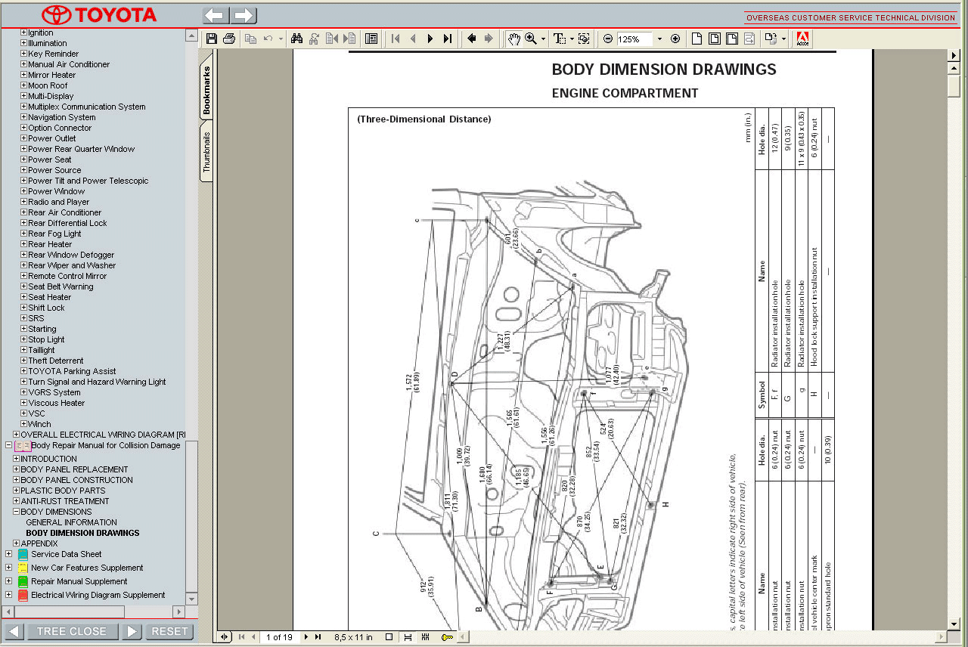Click the page size text 8,5 x 11 in
This screenshot has width=968, height=647.
[x=353, y=637]
